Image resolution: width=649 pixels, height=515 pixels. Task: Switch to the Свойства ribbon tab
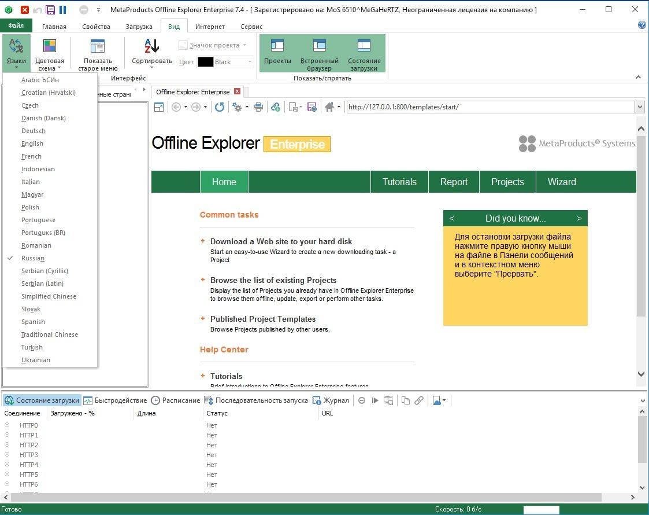[x=96, y=27]
